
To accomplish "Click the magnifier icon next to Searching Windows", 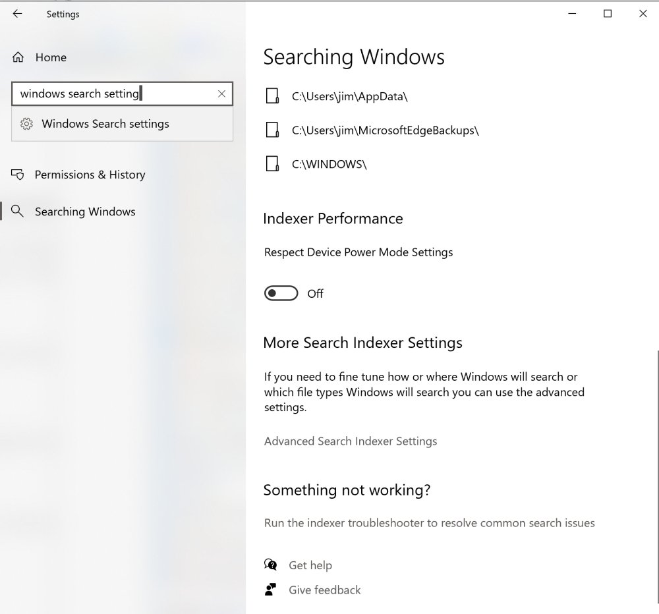I will [18, 211].
